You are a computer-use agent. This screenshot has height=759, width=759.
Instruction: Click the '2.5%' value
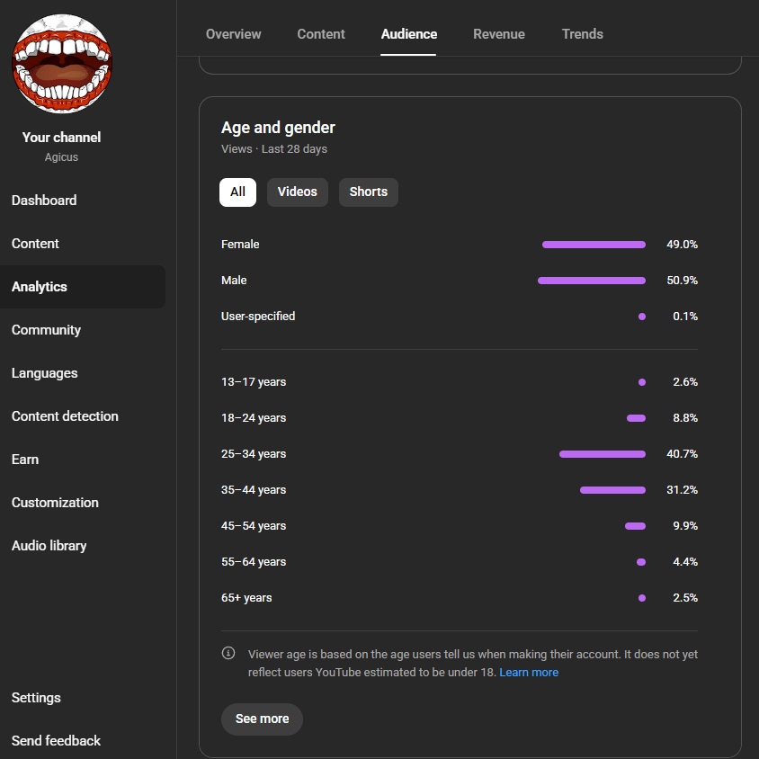[685, 598]
